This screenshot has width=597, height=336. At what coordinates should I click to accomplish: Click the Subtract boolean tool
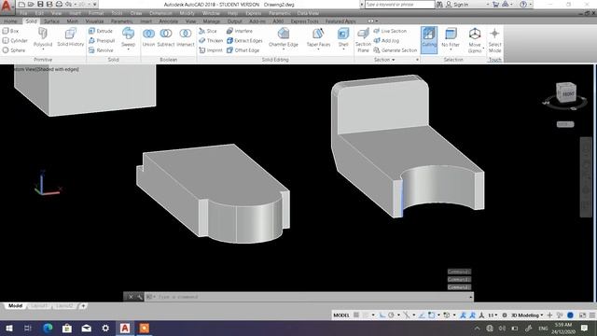[x=166, y=37]
